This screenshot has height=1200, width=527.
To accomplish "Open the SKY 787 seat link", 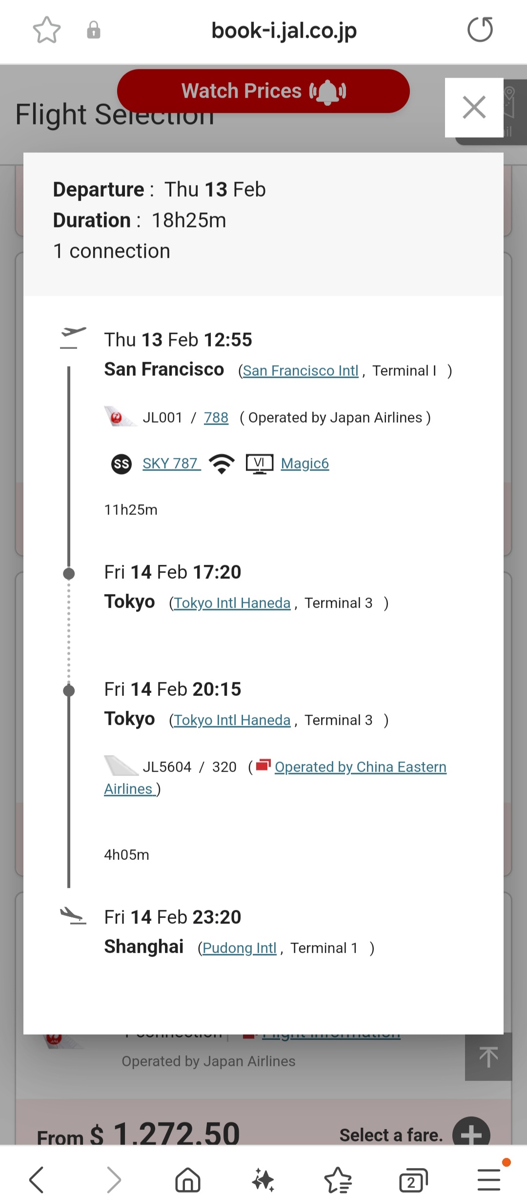I will coord(171,464).
